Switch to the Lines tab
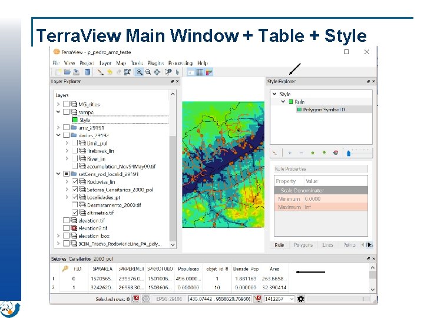The width and height of the screenshot is (424, 318). pyautogui.click(x=327, y=245)
